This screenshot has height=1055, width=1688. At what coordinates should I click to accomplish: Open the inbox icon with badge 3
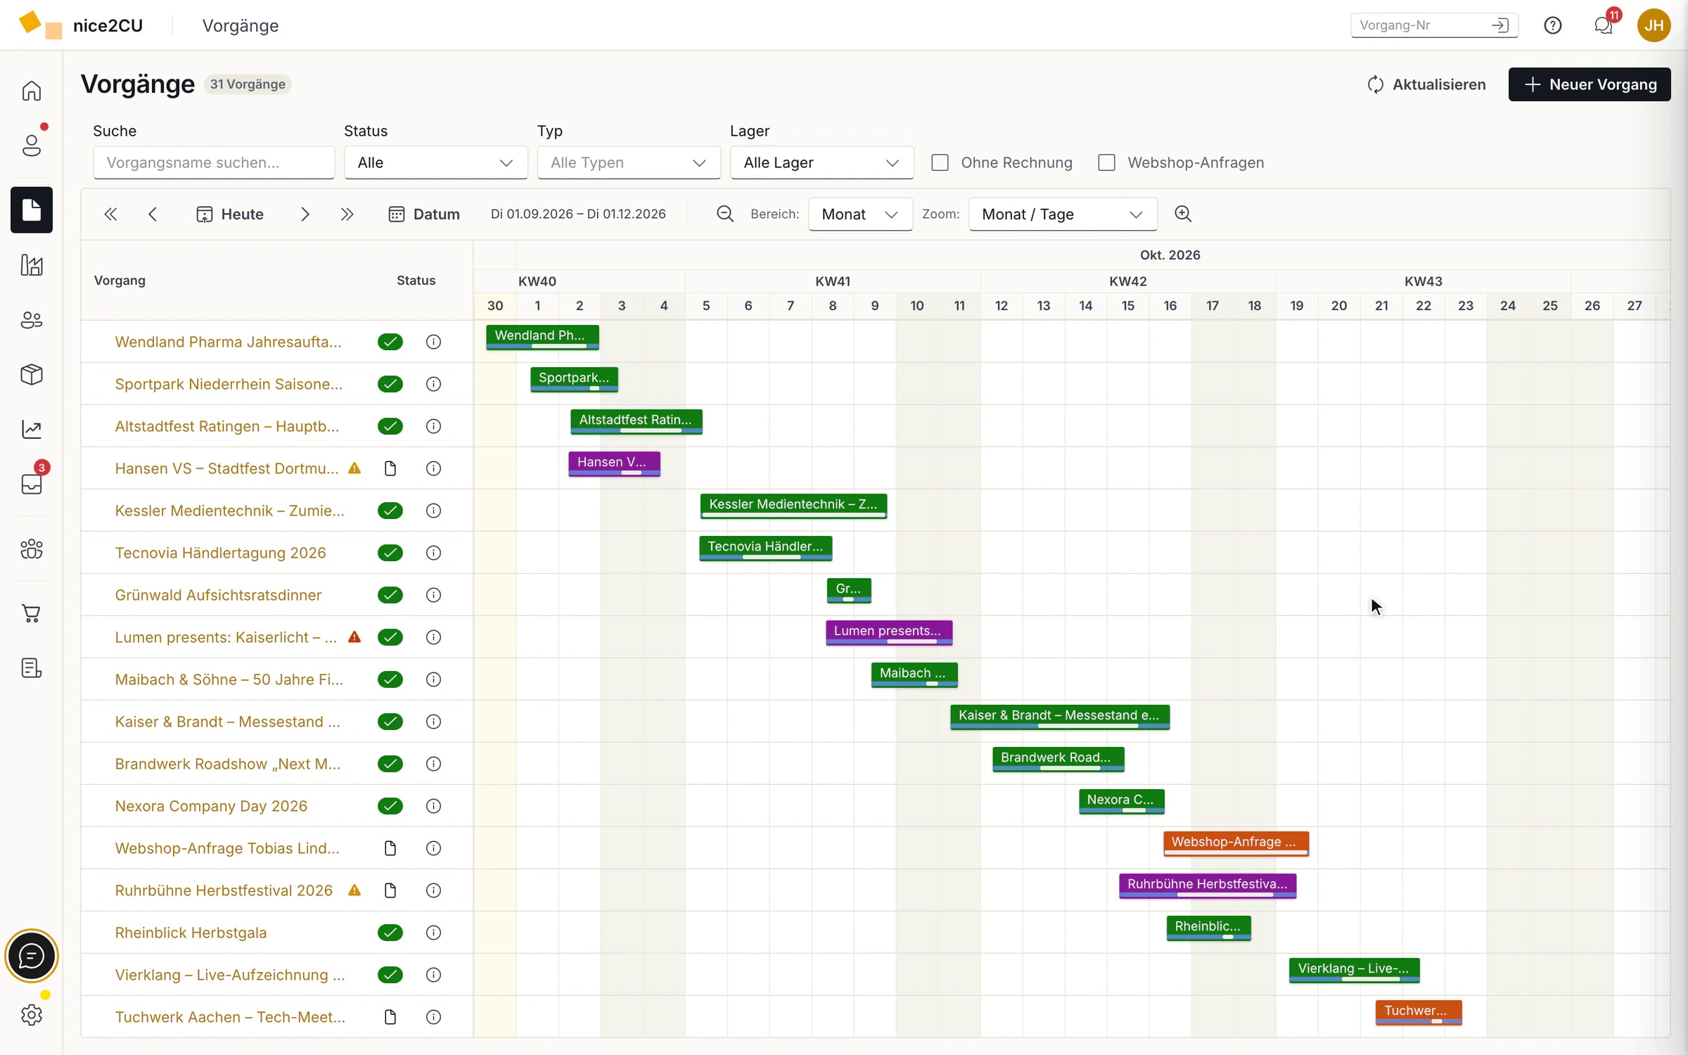[x=31, y=484]
